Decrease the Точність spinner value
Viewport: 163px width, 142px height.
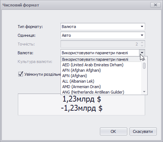[x=142, y=46]
